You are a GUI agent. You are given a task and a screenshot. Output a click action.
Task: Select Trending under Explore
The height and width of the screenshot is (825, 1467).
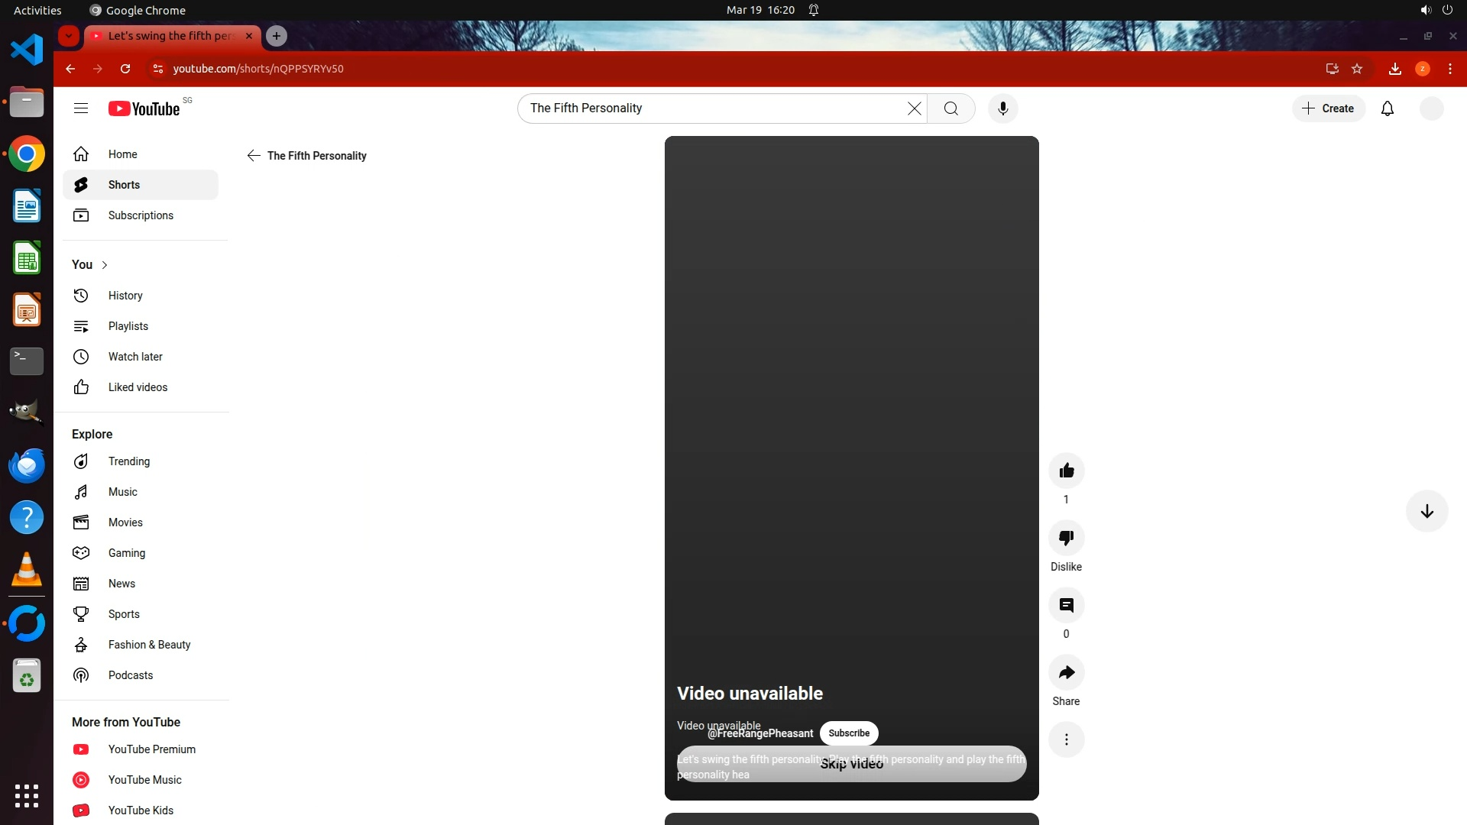coord(129,461)
